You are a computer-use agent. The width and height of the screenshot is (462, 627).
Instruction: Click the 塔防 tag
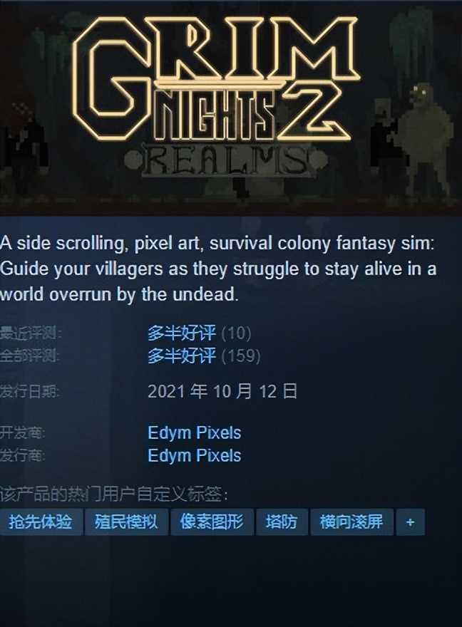point(282,522)
